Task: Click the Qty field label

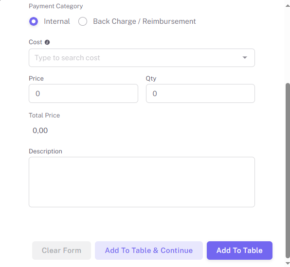Action: click(151, 79)
